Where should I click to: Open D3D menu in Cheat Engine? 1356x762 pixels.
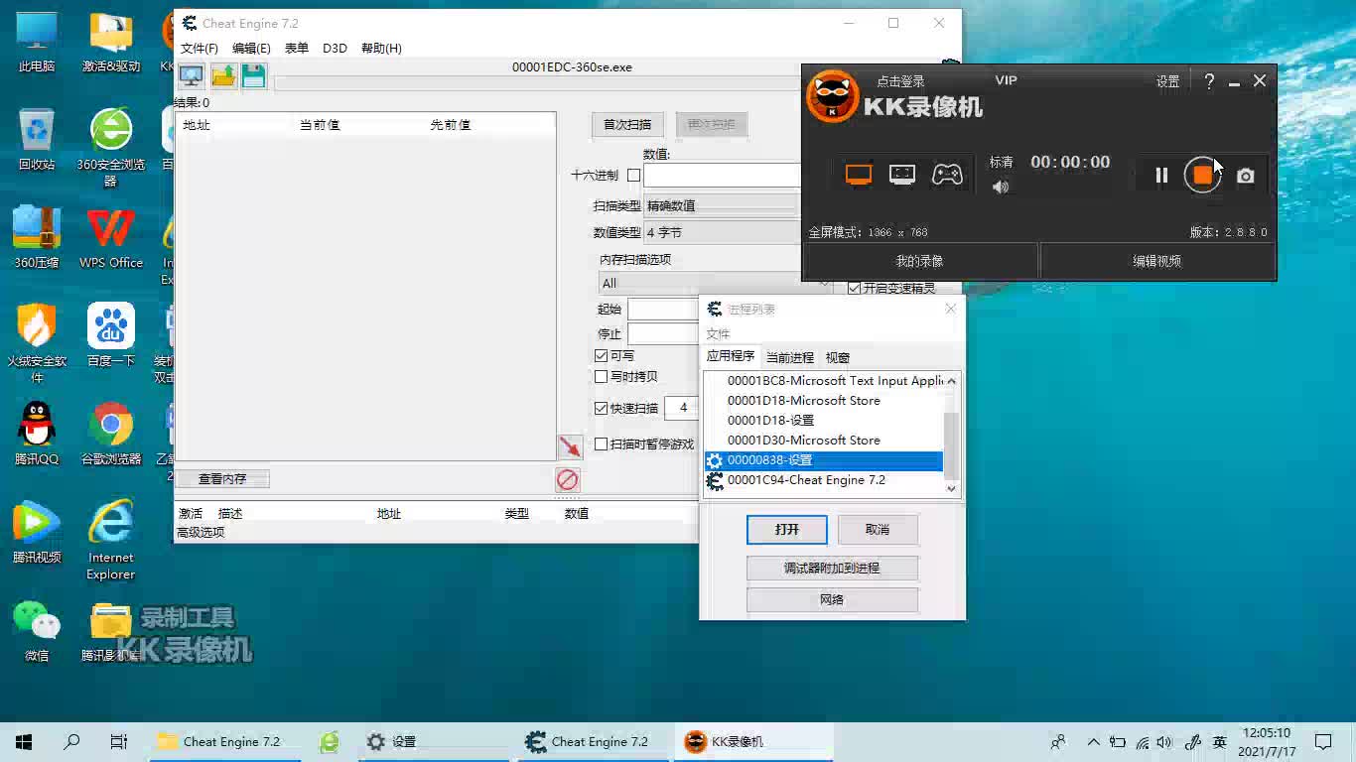[335, 48]
